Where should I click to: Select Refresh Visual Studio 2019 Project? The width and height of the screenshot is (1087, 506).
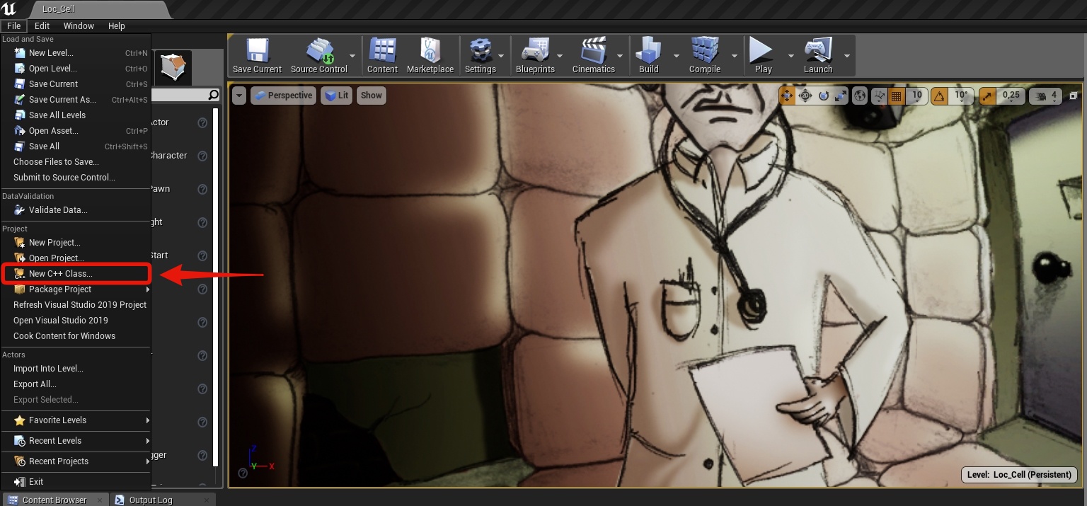tap(75, 305)
